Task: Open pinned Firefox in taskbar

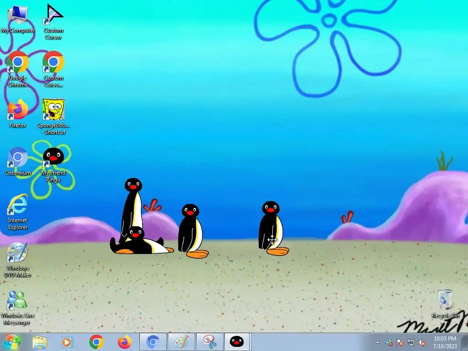Action: pyautogui.click(x=124, y=342)
